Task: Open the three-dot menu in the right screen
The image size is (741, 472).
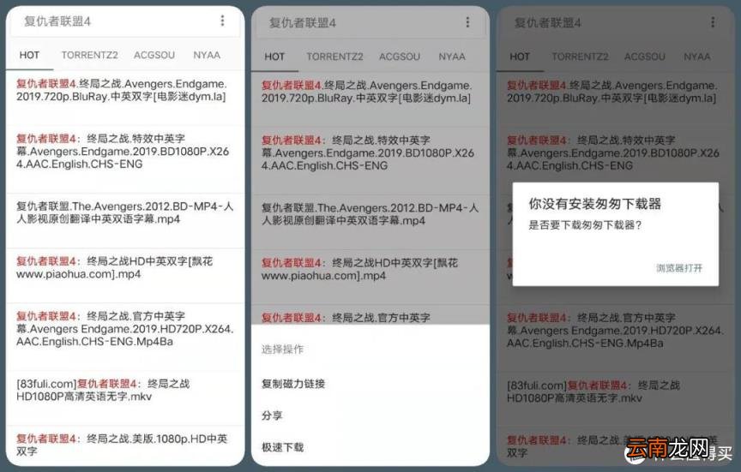Action: pos(713,22)
